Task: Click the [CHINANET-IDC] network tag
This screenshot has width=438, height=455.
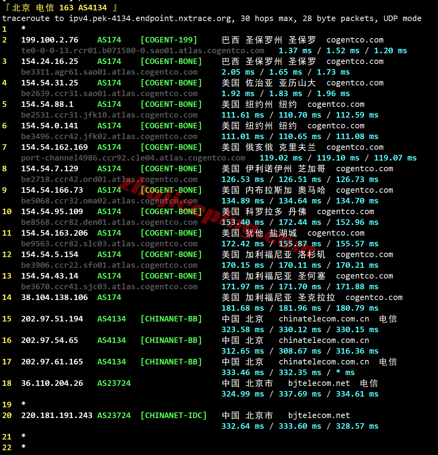Action: 174,415
